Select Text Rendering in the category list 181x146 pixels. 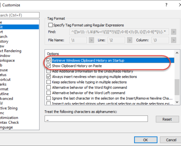(11, 51)
